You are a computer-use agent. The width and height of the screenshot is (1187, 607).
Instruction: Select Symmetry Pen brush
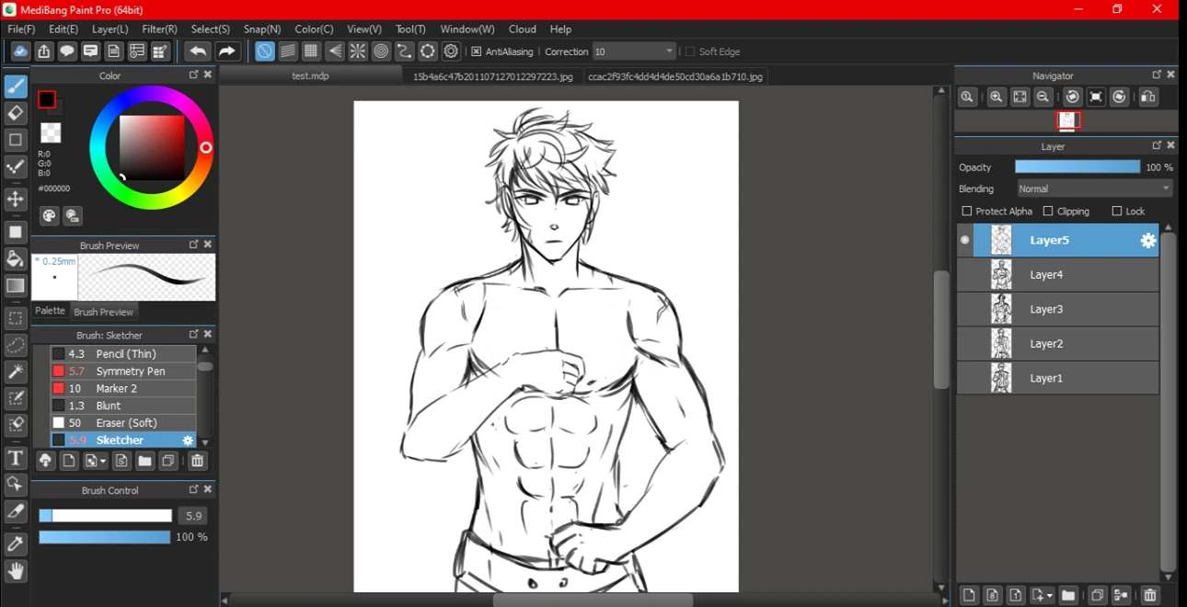pos(123,372)
